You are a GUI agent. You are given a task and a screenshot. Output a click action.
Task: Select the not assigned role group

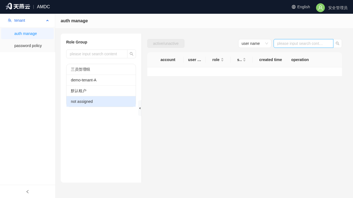coord(101,101)
